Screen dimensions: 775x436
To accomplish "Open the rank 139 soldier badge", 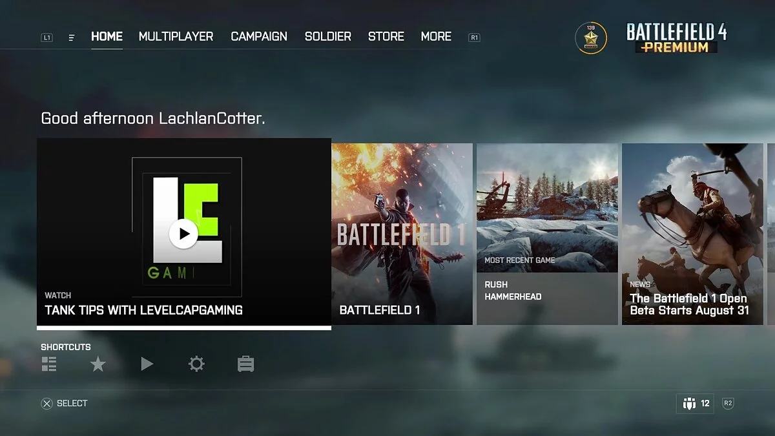I will point(591,38).
